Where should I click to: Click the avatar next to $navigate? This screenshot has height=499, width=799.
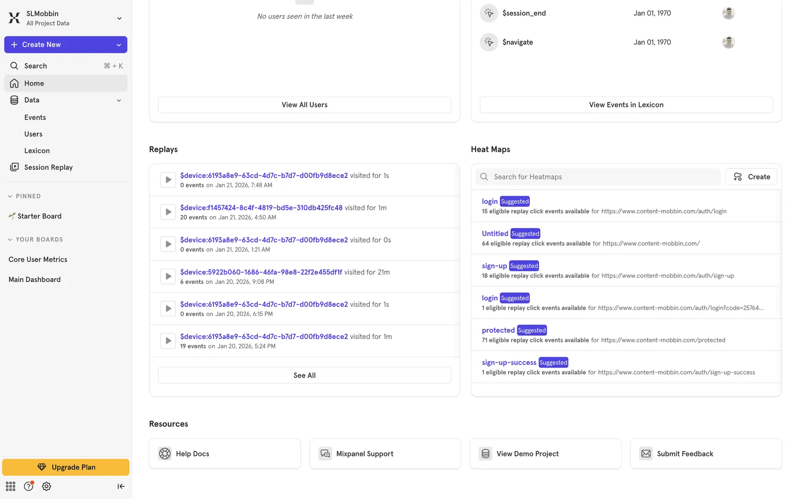click(728, 42)
